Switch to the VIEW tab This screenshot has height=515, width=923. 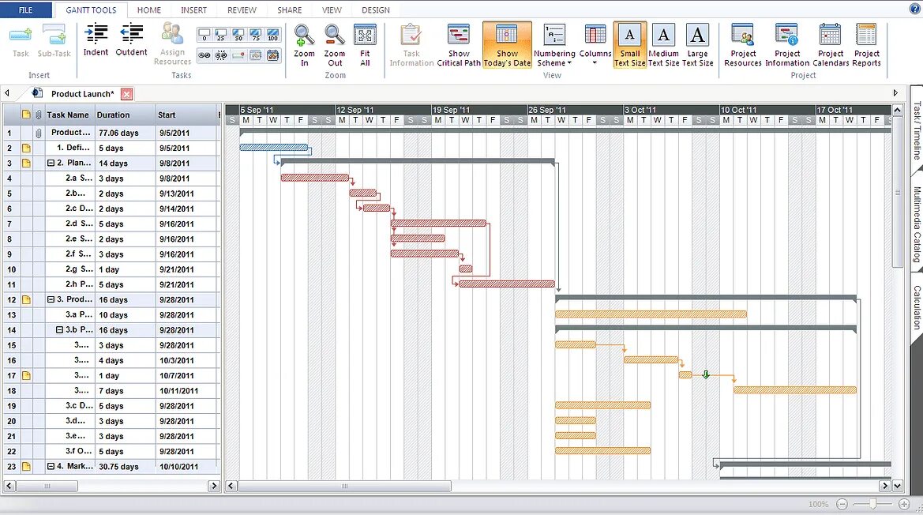pos(332,10)
